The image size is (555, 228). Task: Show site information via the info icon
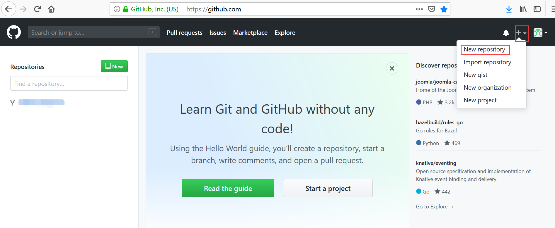click(117, 9)
